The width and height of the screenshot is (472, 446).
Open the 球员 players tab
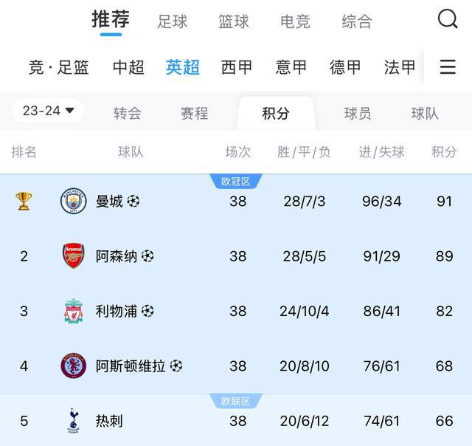357,113
